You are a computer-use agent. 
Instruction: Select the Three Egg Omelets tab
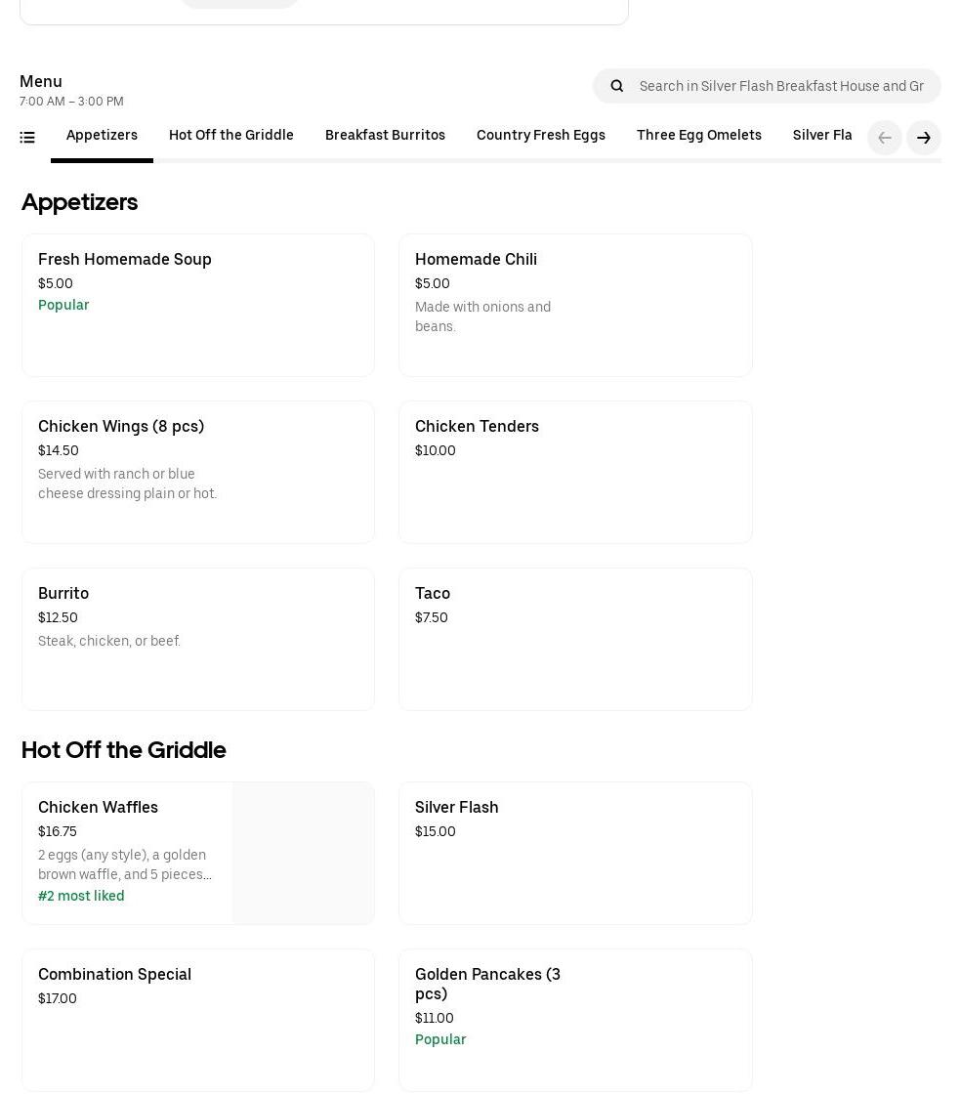[698, 136]
